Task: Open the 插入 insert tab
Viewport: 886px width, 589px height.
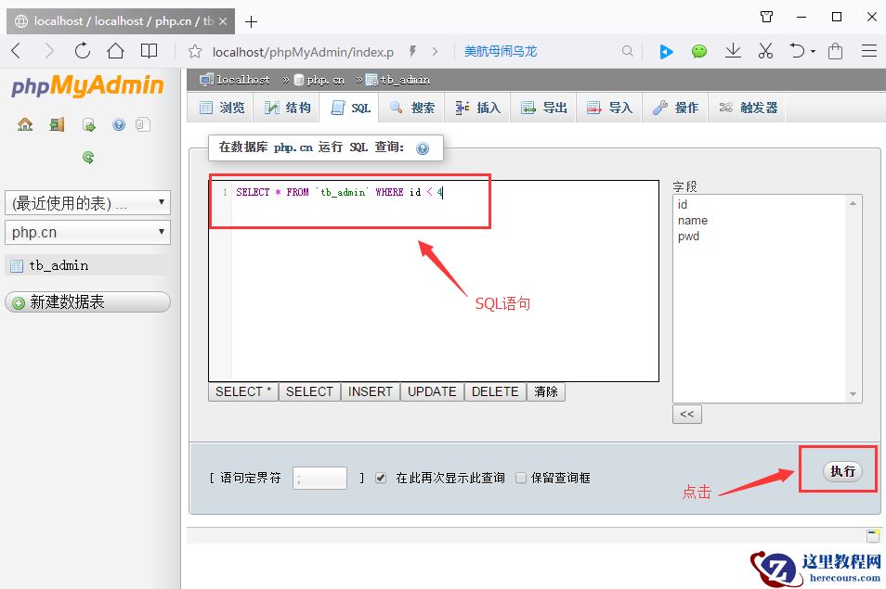Action: click(x=478, y=108)
